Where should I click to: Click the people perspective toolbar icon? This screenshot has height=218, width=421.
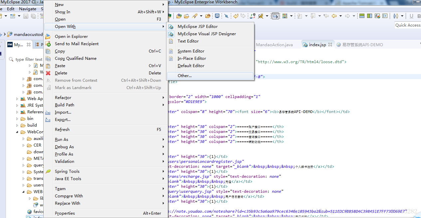[x=396, y=16]
